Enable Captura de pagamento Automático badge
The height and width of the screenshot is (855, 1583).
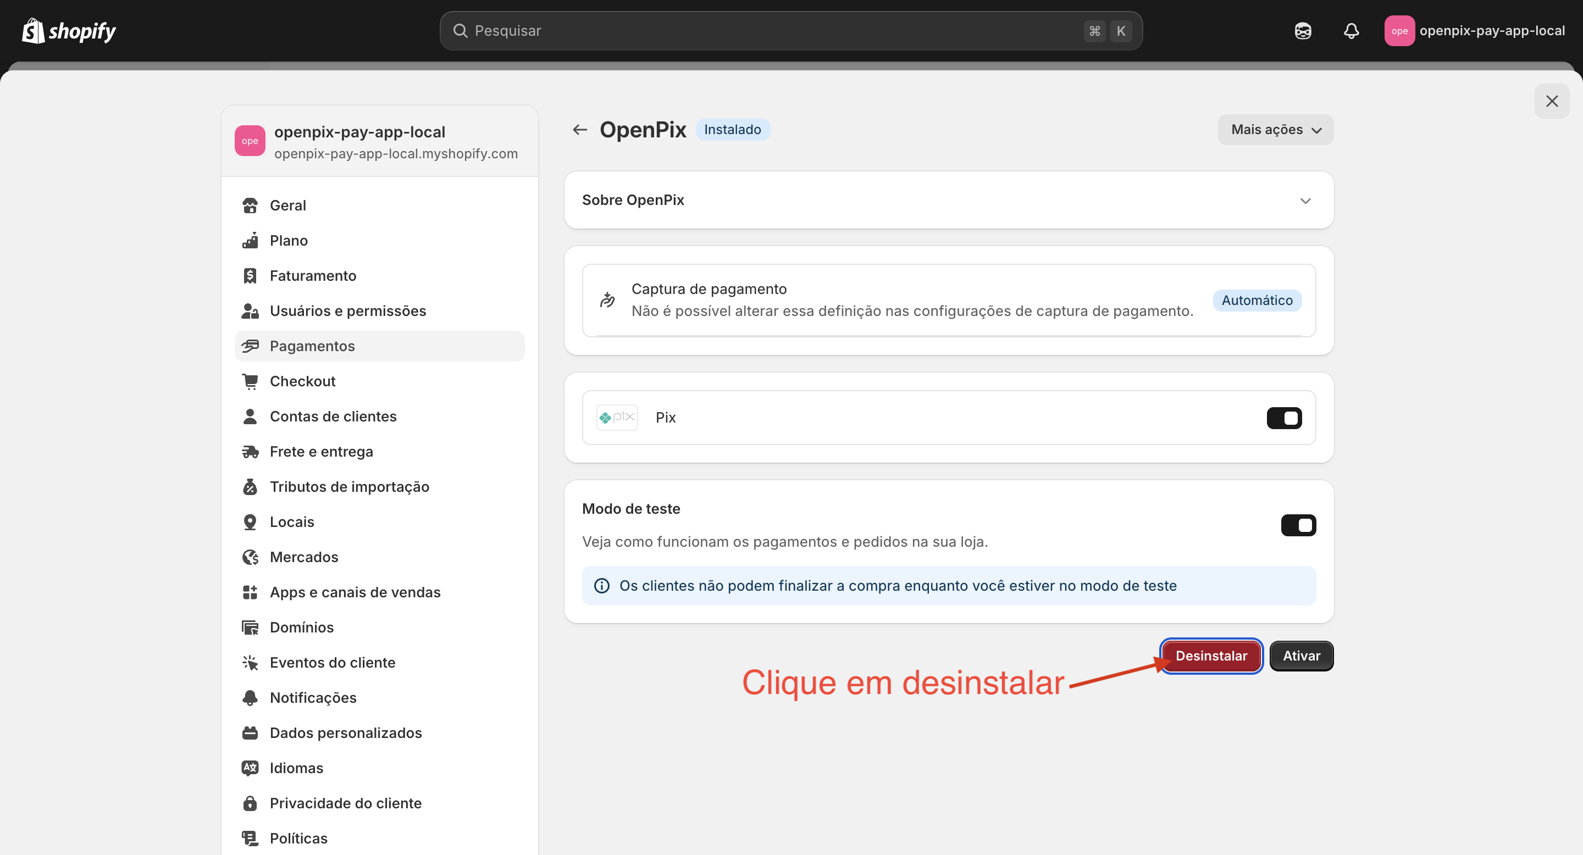coord(1257,301)
